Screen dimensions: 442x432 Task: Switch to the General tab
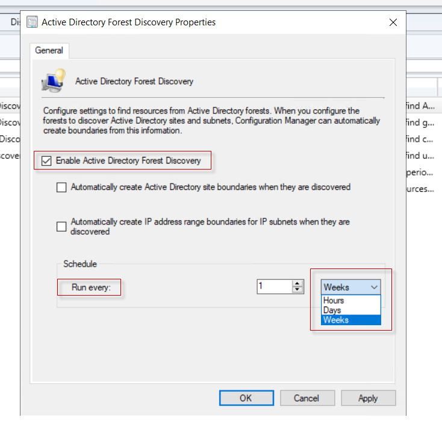(49, 50)
